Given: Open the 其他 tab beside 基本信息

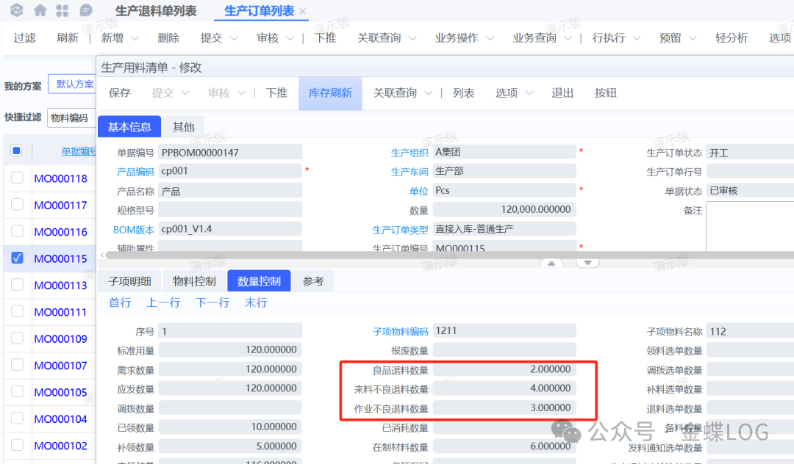Looking at the screenshot, I should click(x=183, y=127).
